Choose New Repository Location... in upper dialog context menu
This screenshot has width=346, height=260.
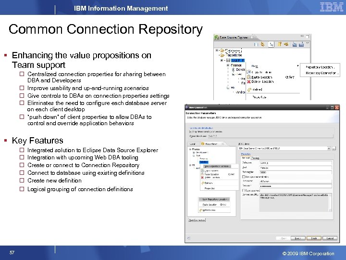[x=217, y=166]
